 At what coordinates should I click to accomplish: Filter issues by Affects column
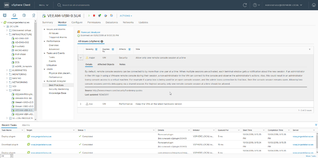[x=129, y=49]
